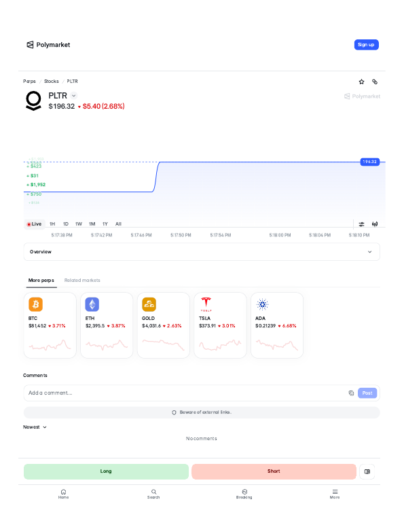Switch to the Related markets tab
The image size is (404, 523).
click(x=82, y=281)
